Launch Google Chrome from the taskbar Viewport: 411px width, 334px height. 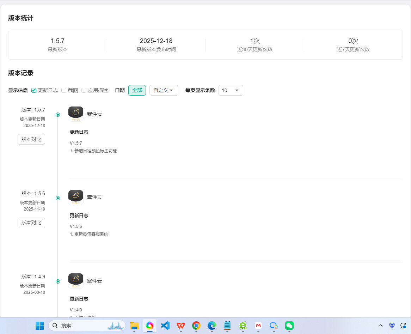pos(196,326)
